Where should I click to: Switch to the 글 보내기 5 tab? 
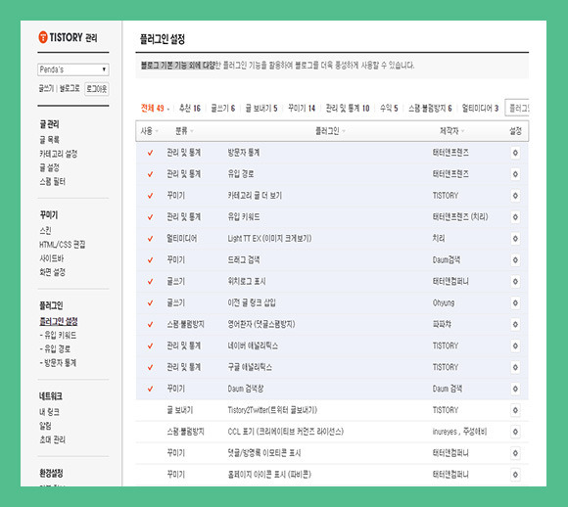(x=261, y=108)
